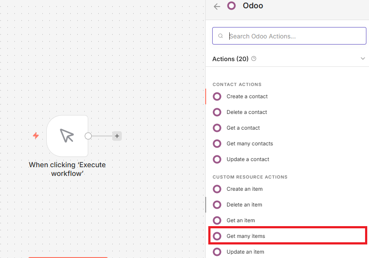
Task: Click the Odoo icon beside Update an item
Action: point(217,252)
